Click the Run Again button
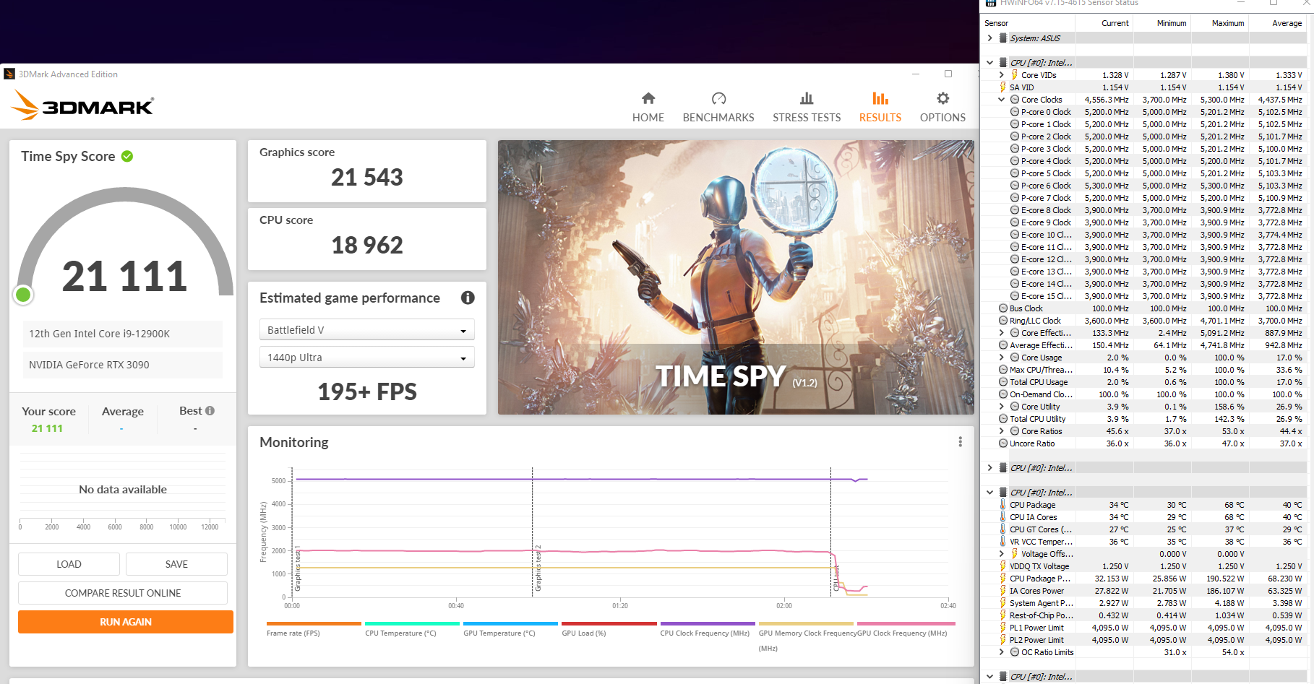The image size is (1314, 684). [126, 622]
